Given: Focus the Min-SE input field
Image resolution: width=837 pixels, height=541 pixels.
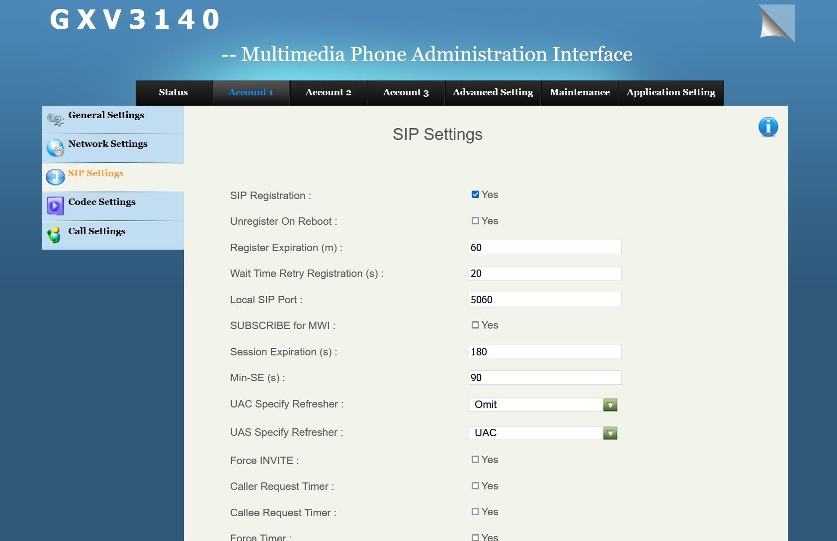Looking at the screenshot, I should [x=545, y=377].
